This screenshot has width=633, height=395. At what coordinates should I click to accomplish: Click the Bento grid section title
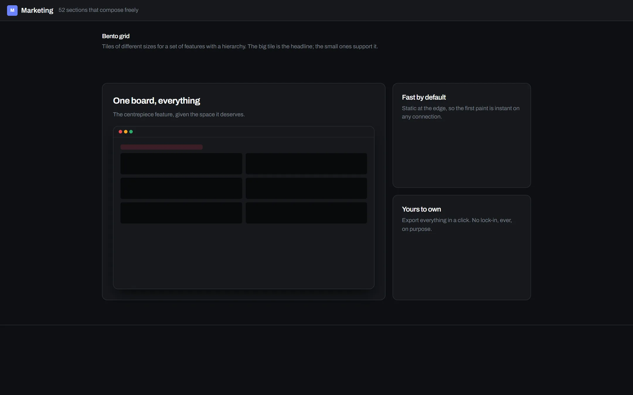116,36
